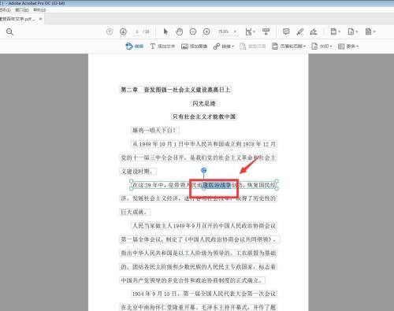This screenshot has height=311, width=394.
Task: Select the 编辑 edit tool
Action: 135,46
